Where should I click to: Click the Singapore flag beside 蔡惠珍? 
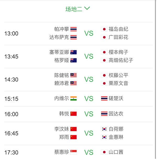pyautogui.click(x=74, y=152)
